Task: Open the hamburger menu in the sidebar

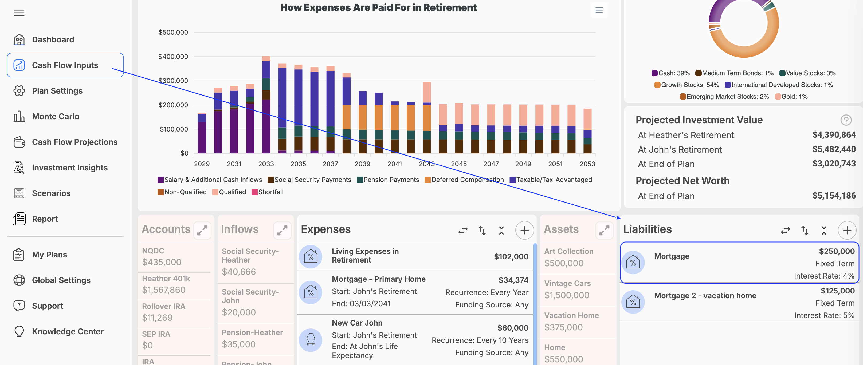Action: tap(19, 13)
